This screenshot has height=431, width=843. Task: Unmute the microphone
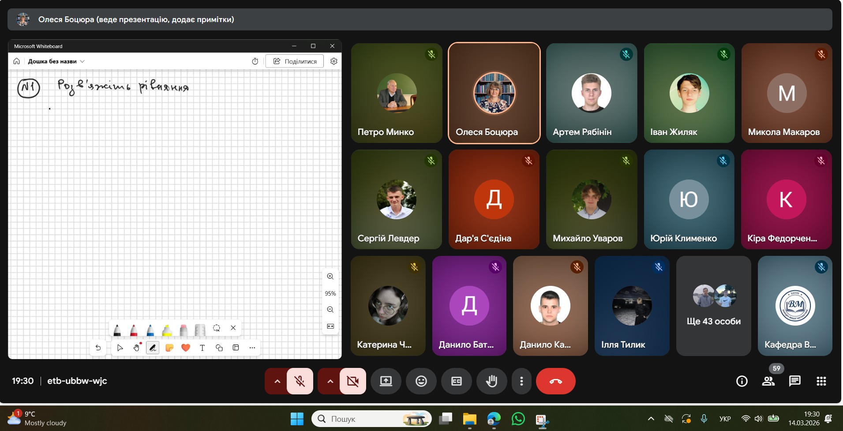tap(300, 381)
